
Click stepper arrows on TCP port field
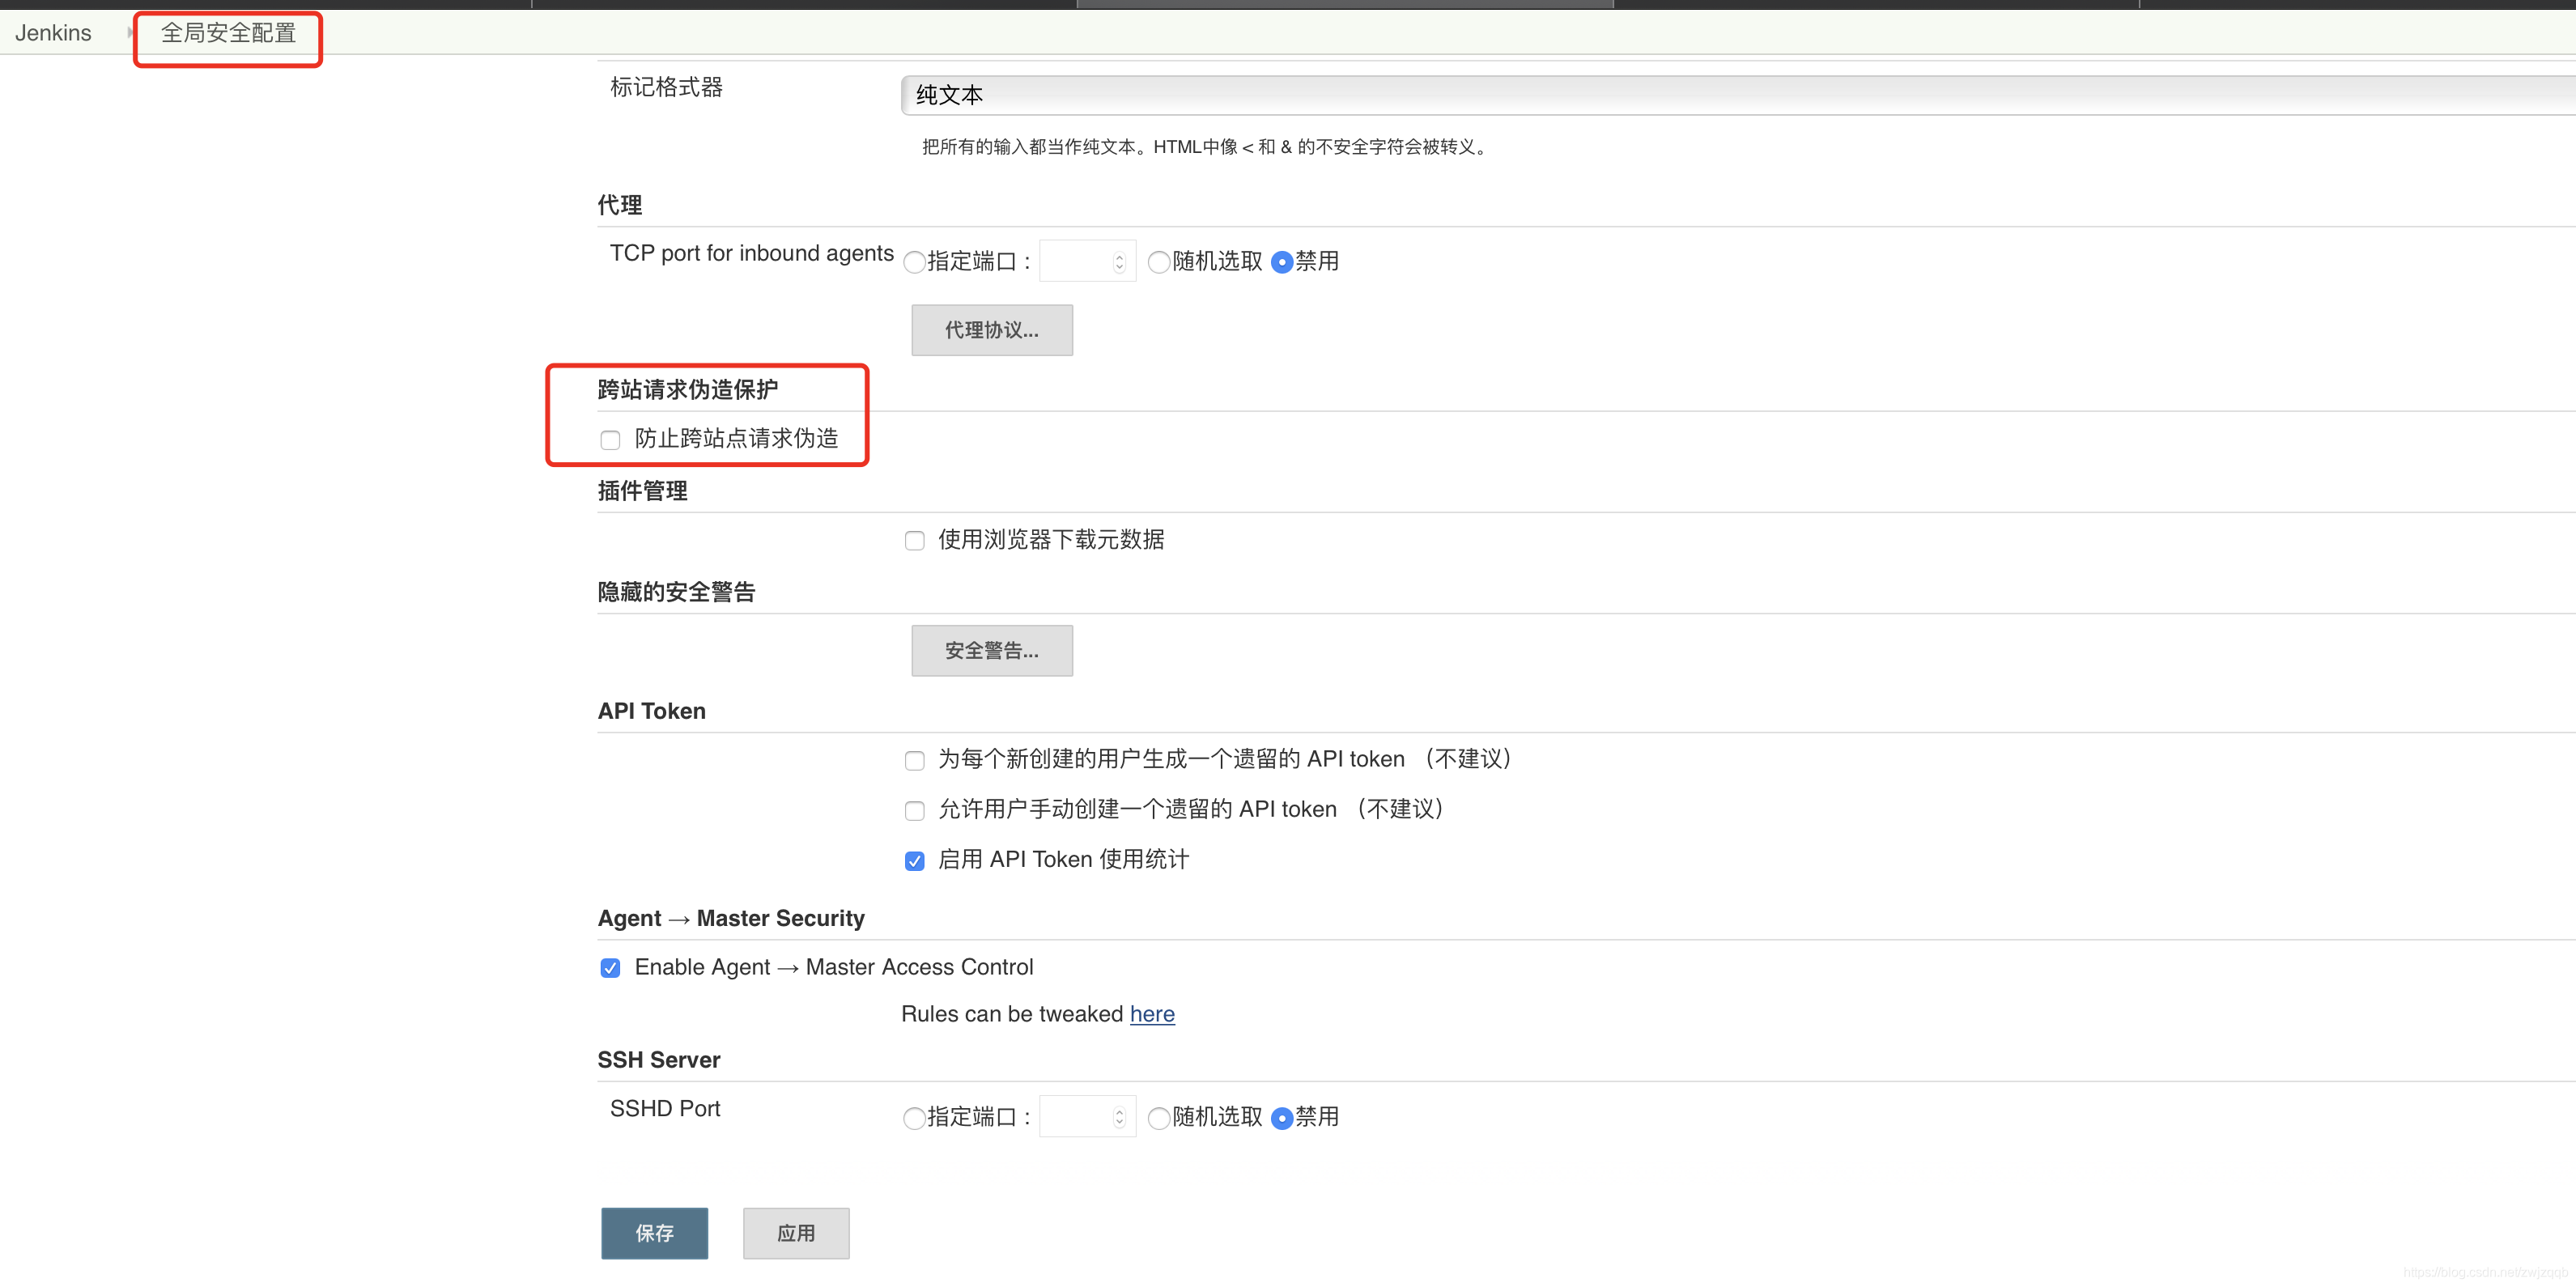pos(1119,262)
